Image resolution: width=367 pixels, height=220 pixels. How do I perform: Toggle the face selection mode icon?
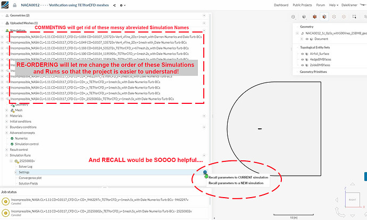tap(324, 17)
